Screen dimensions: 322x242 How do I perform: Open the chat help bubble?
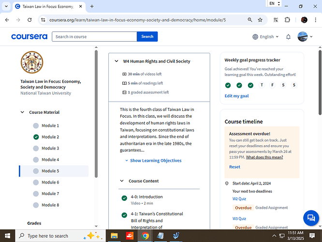tap(311, 218)
